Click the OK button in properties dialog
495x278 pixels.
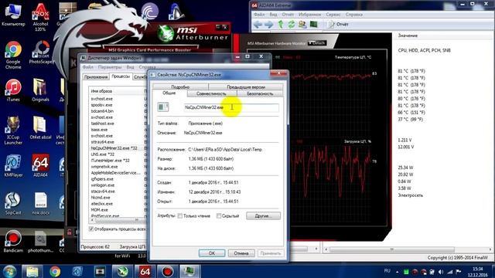coord(211,253)
